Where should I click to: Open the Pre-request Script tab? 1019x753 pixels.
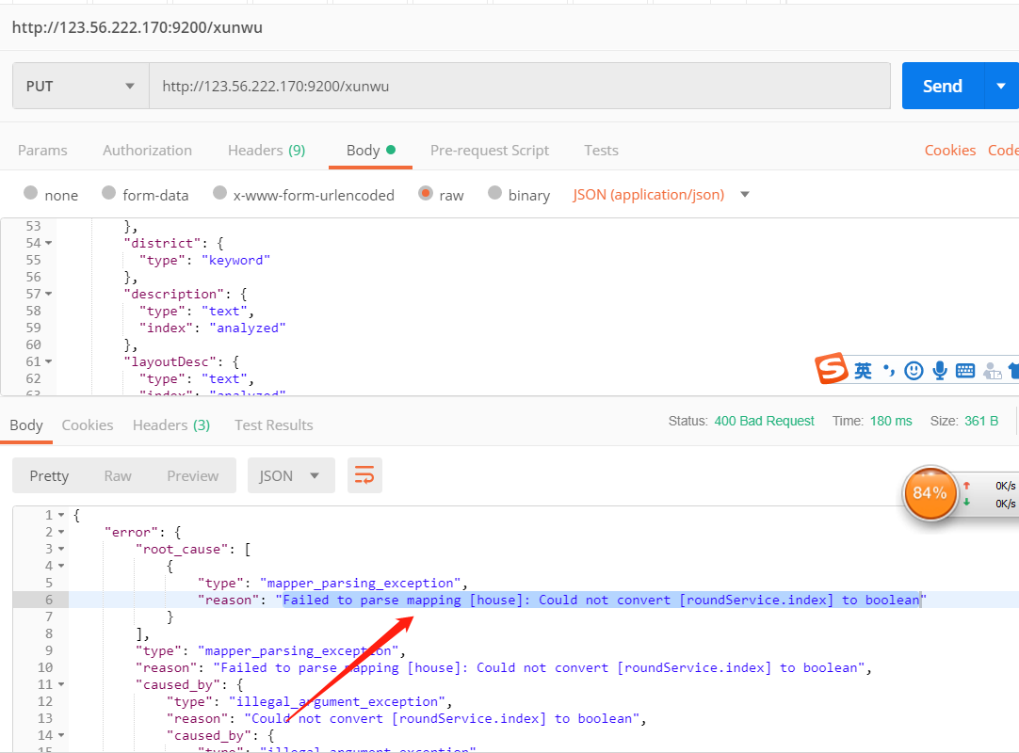[490, 150]
